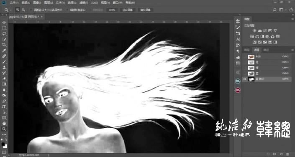Select the Type tool

(x=4, y=106)
